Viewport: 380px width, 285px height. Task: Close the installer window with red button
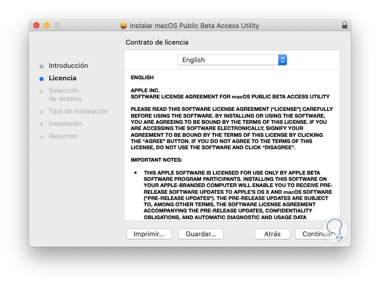click(36, 25)
